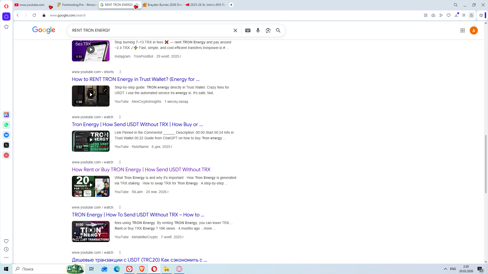Switch to Brayden Burries 2026 Draft tab

click(163, 5)
